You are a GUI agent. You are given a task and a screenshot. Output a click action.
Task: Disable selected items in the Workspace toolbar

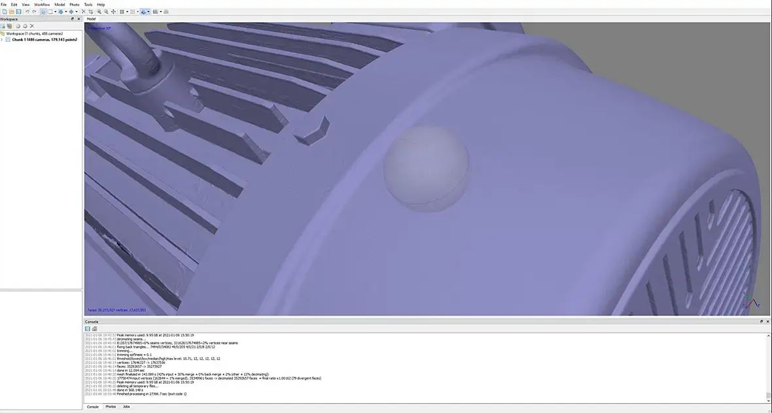point(25,26)
